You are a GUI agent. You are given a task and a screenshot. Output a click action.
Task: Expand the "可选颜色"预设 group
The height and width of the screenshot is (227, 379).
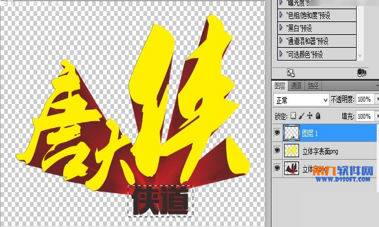(x=281, y=54)
